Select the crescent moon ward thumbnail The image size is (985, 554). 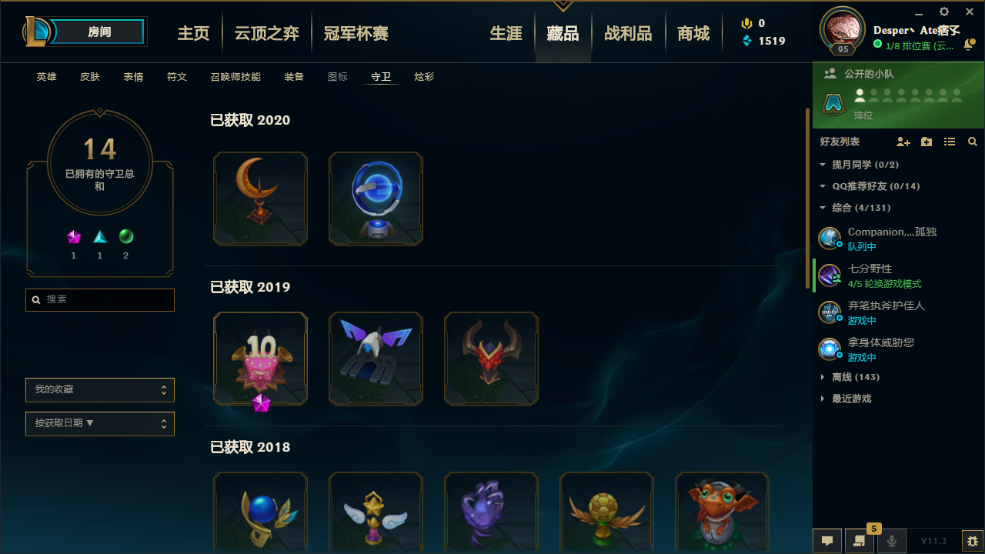click(x=260, y=199)
